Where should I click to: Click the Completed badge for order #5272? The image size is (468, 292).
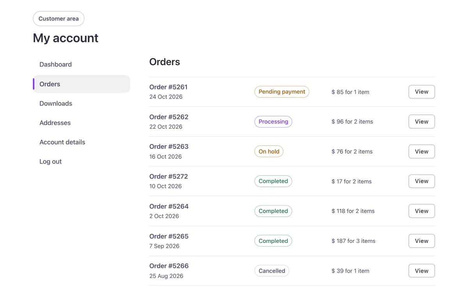pos(273,181)
